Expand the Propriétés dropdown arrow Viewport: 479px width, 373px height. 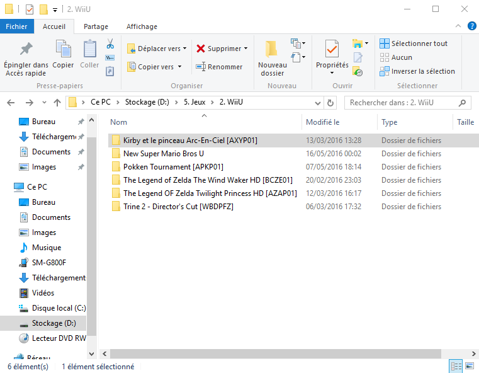(x=332, y=73)
